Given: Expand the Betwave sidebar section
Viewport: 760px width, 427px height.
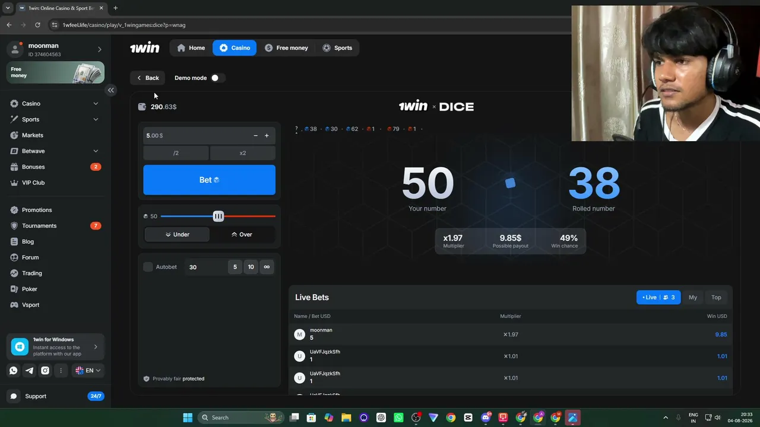Looking at the screenshot, I should click(96, 151).
